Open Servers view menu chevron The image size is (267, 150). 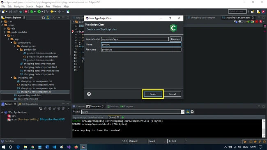coord(68,108)
